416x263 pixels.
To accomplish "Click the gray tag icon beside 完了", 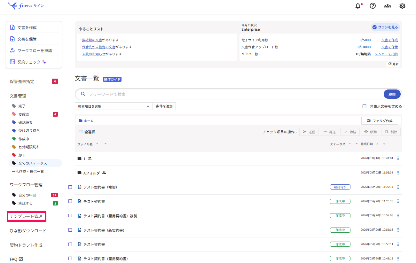I will coord(14,106).
